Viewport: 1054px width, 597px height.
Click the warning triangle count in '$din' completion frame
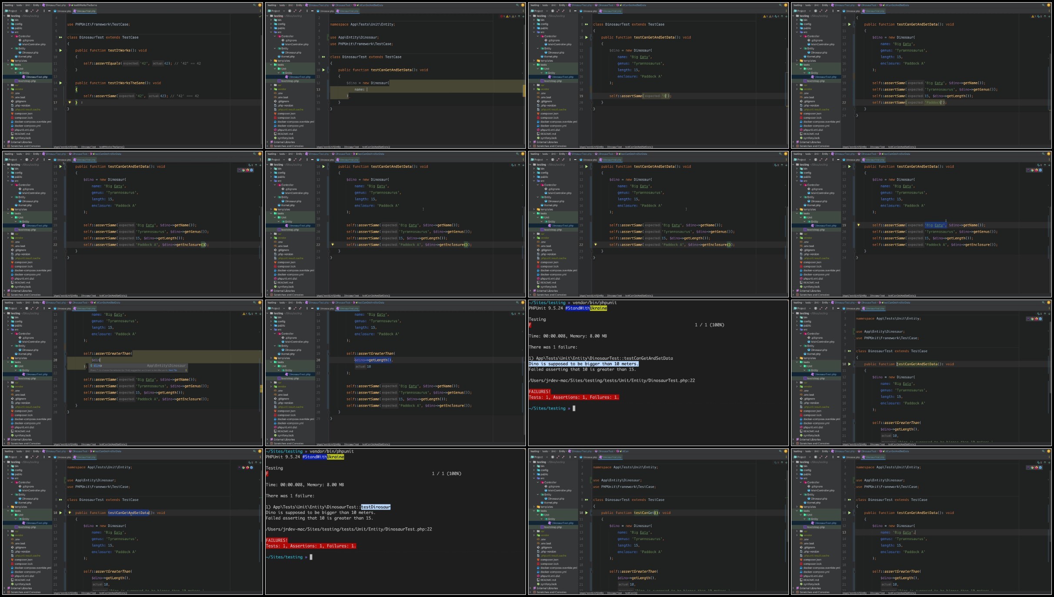[245, 314]
